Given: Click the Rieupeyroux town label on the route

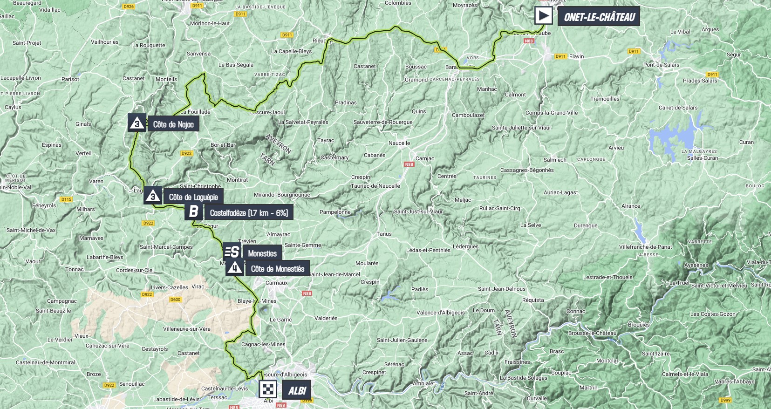Looking at the screenshot, I should (327, 41).
